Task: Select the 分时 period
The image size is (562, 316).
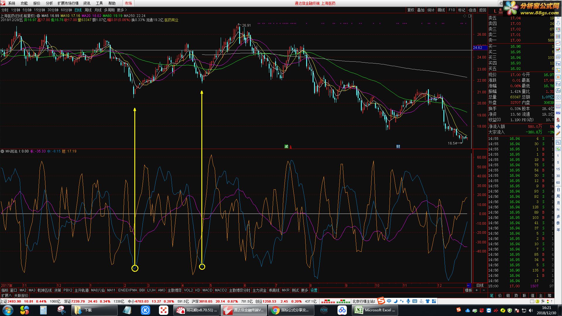Action: (x=5, y=10)
